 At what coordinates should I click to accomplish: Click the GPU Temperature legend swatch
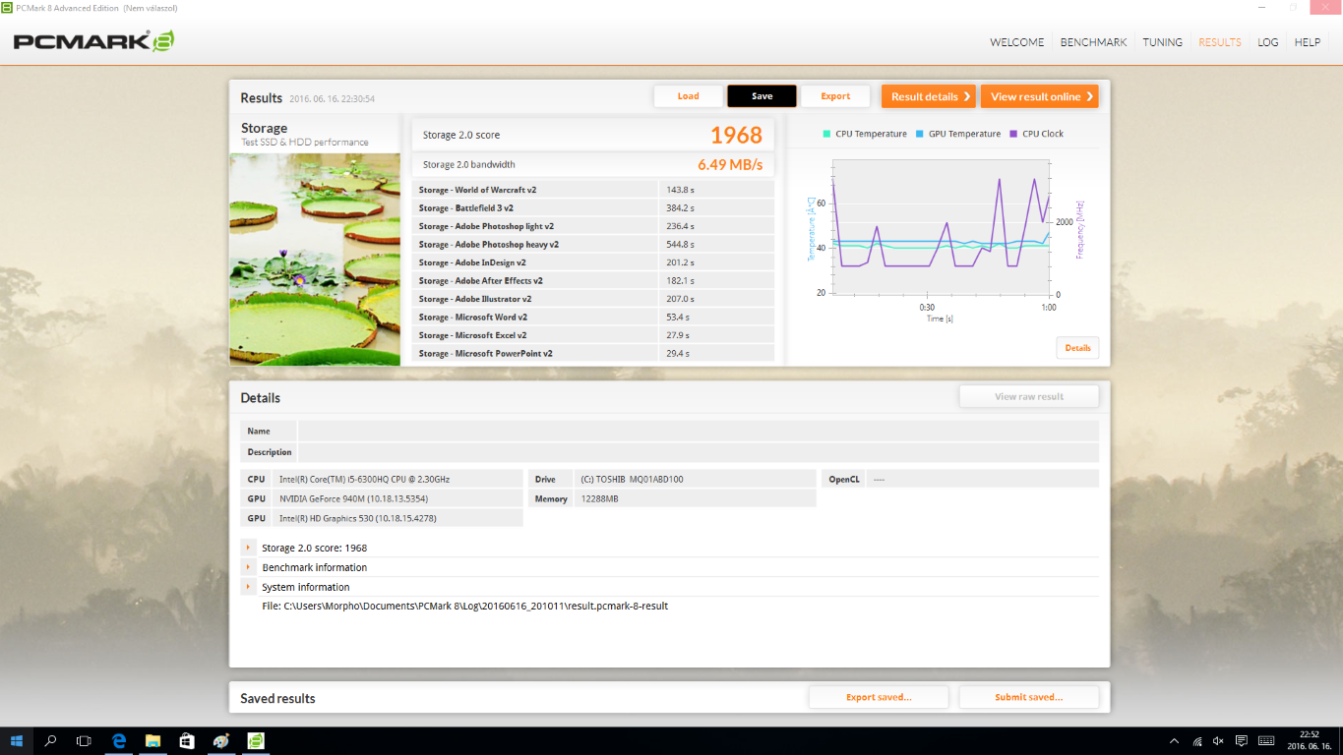(x=920, y=134)
